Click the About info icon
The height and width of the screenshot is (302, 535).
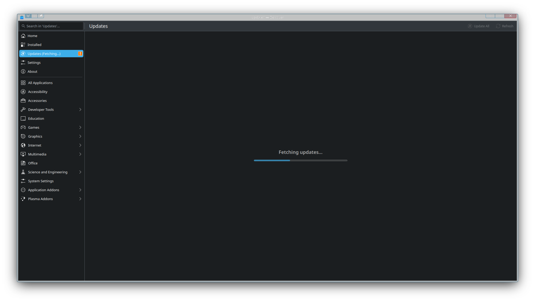(x=23, y=71)
